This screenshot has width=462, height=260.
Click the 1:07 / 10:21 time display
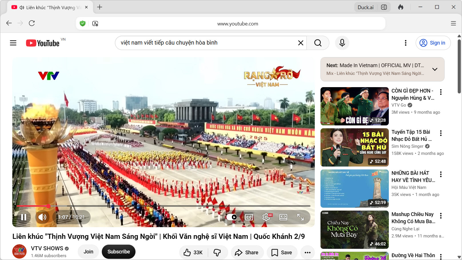click(71, 217)
